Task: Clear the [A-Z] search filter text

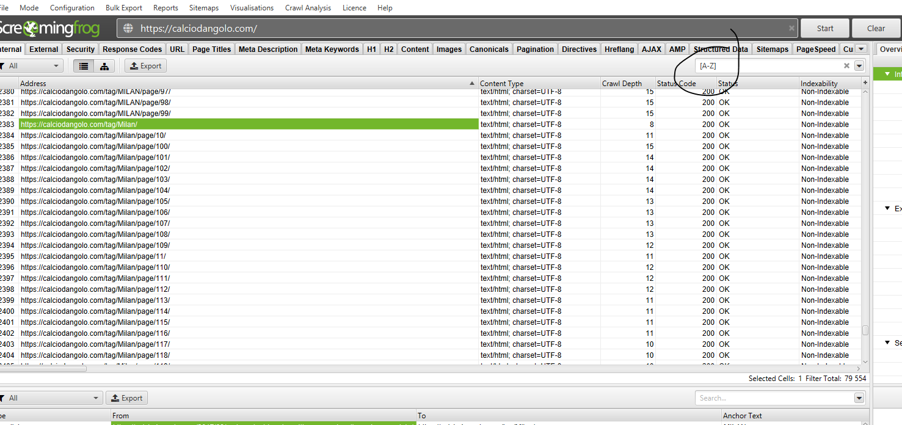Action: pos(846,66)
